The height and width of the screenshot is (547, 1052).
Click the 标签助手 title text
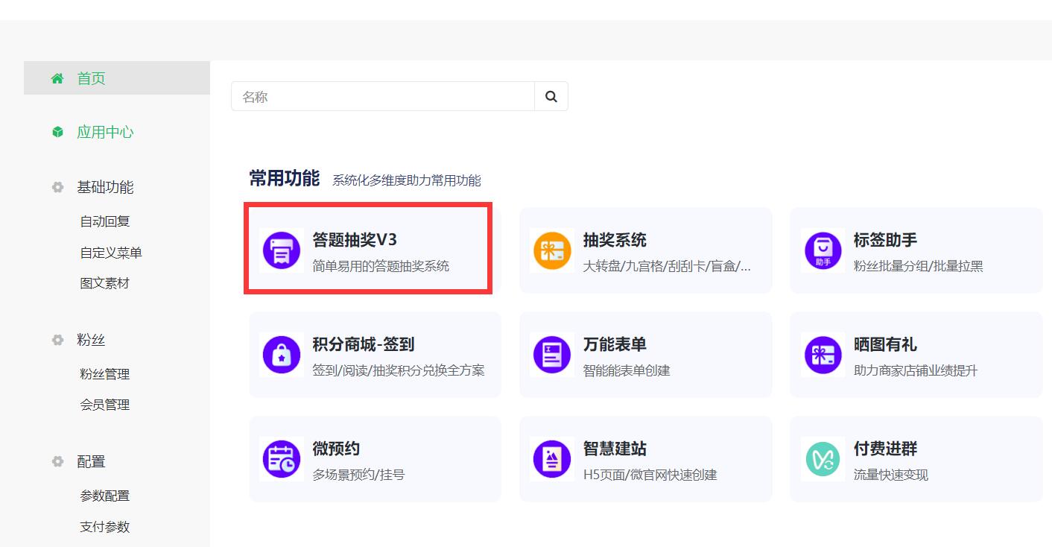[885, 240]
